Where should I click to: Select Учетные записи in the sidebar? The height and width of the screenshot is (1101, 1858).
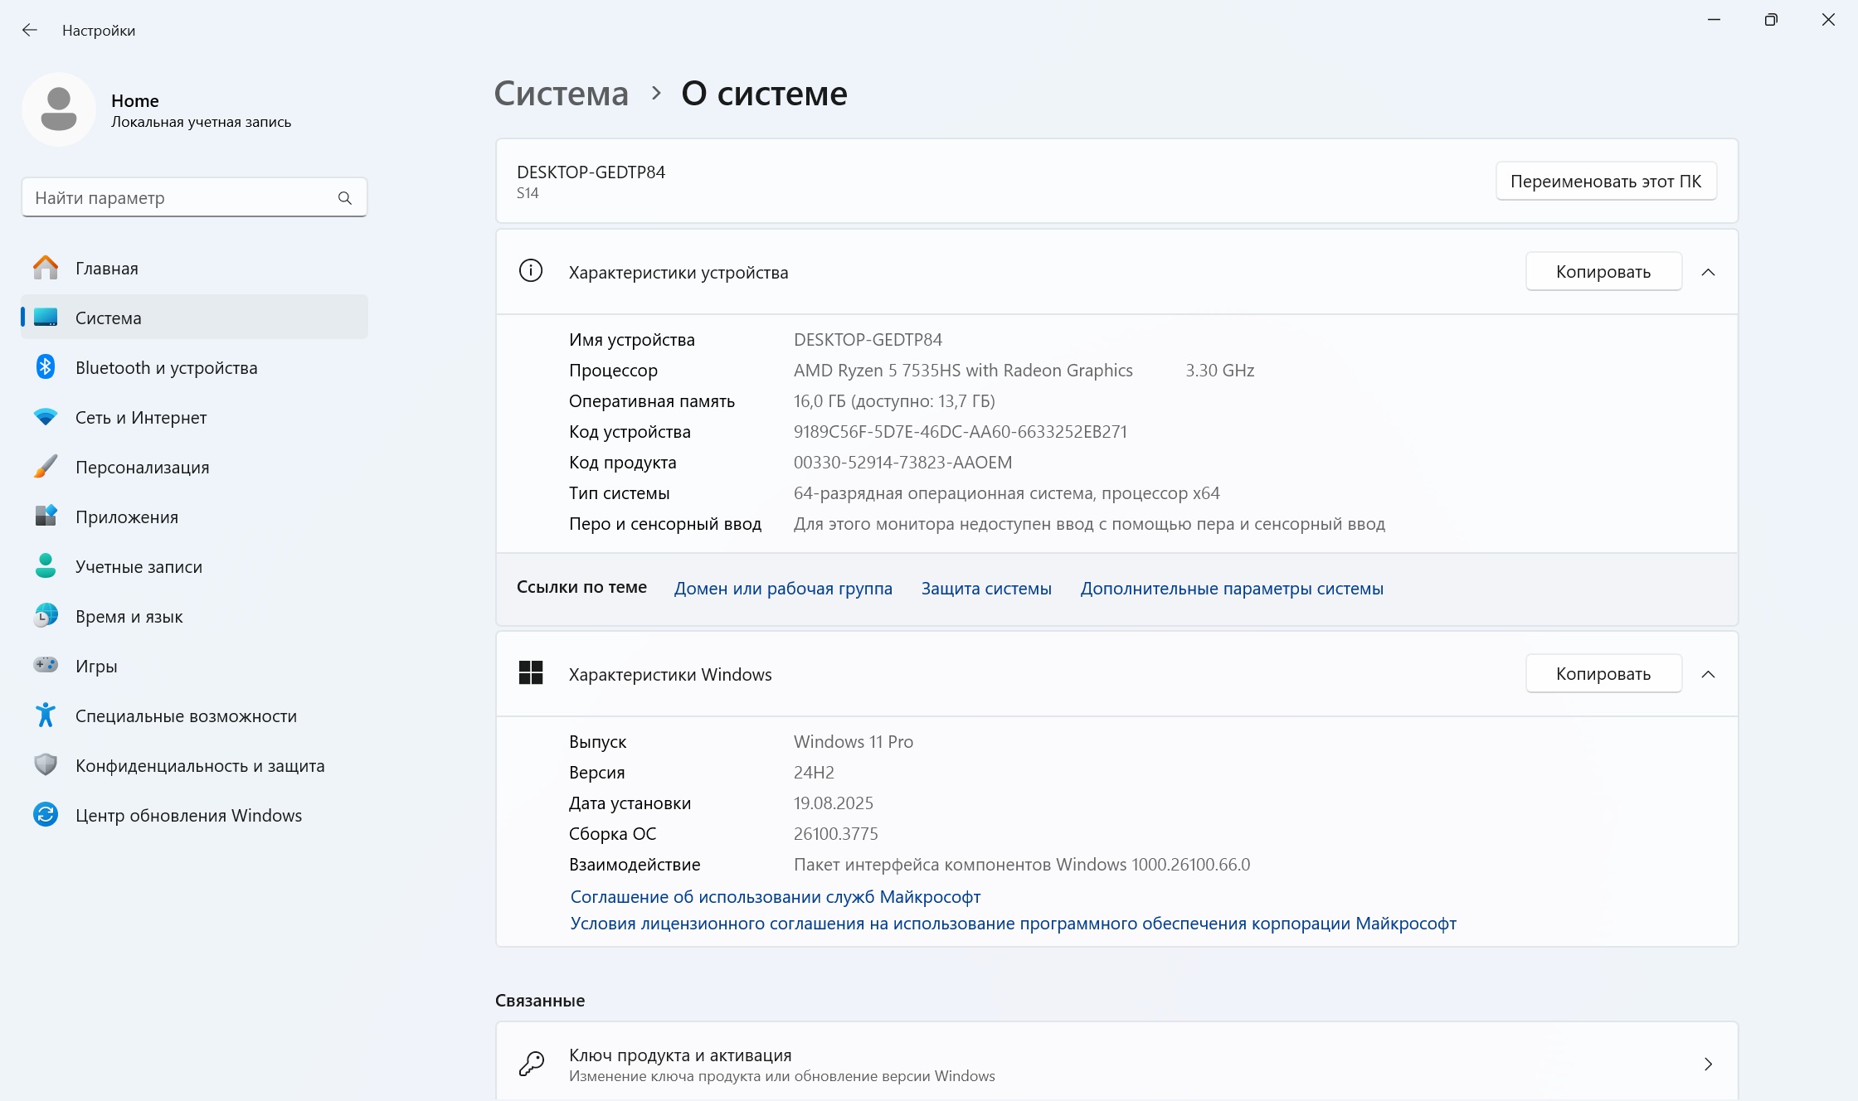pyautogui.click(x=139, y=566)
